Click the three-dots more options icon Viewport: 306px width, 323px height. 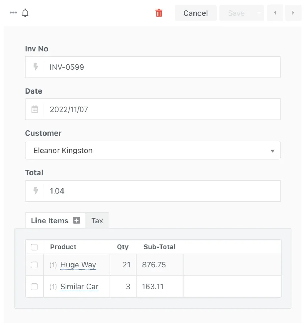click(x=13, y=13)
